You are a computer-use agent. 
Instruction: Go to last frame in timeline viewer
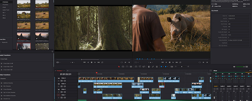tap(177, 62)
